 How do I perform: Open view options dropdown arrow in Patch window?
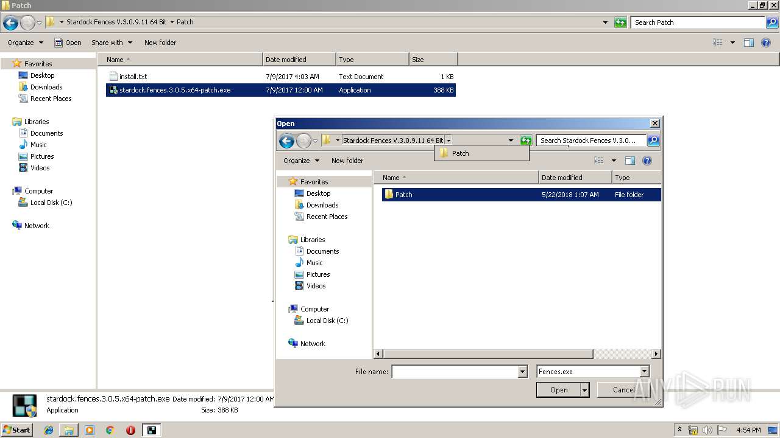pyautogui.click(x=732, y=43)
